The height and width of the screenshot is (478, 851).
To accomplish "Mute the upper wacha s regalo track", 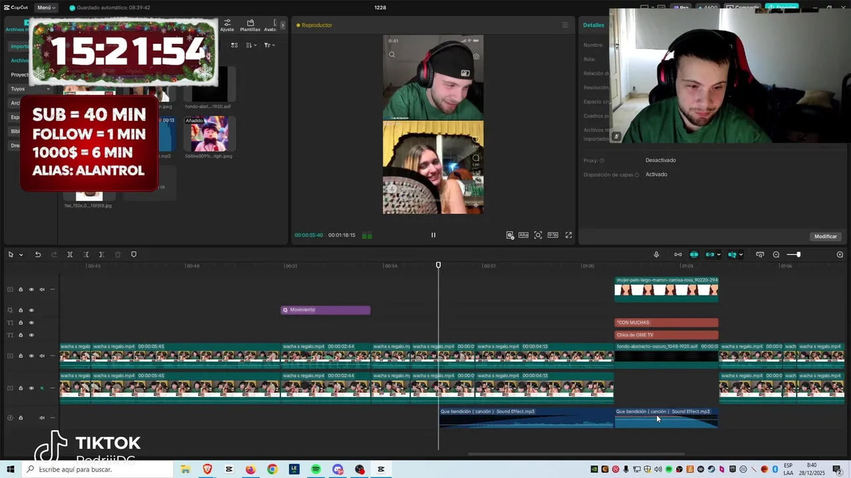I will pyautogui.click(x=42, y=356).
